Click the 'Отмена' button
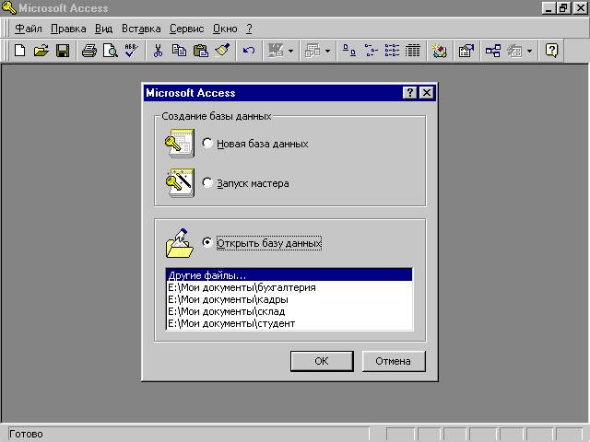The height and width of the screenshot is (442, 590). (x=393, y=361)
